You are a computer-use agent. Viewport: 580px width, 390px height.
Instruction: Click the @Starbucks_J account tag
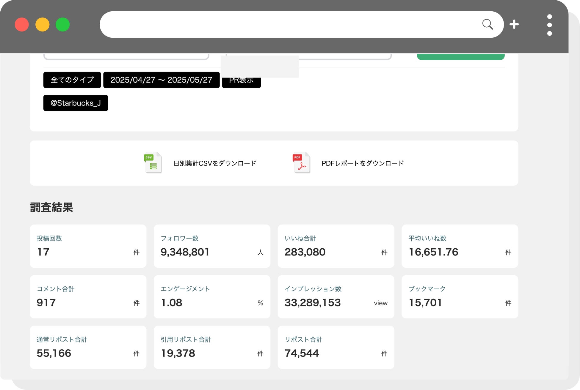[x=76, y=103]
